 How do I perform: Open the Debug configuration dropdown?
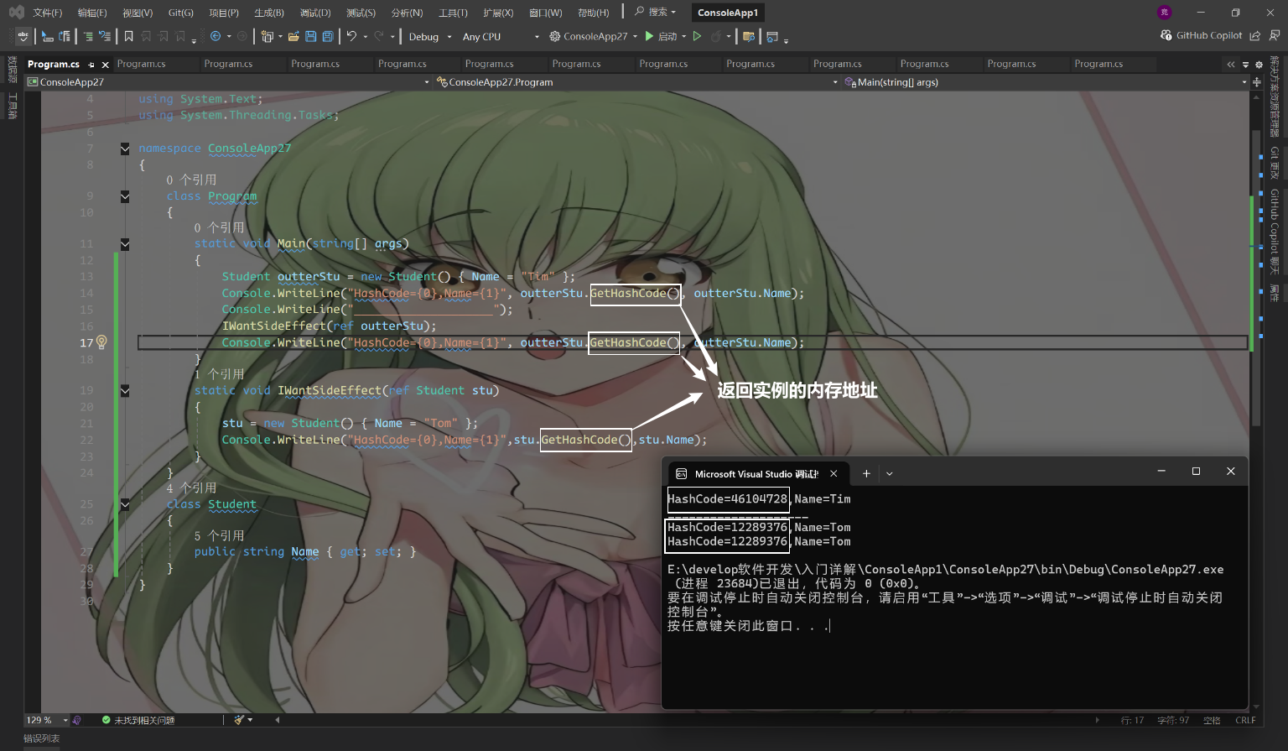[429, 37]
